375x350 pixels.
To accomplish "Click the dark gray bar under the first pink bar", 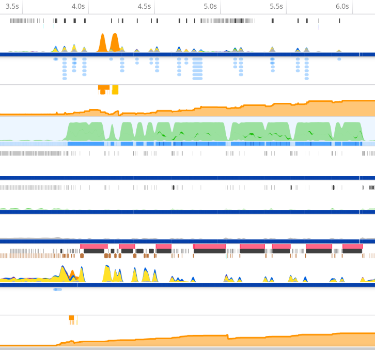I will coord(93,251).
